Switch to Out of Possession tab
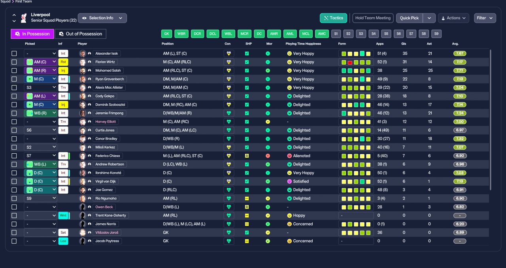 [x=80, y=34]
